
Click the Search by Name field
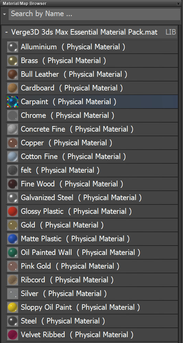pyautogui.click(x=94, y=14)
